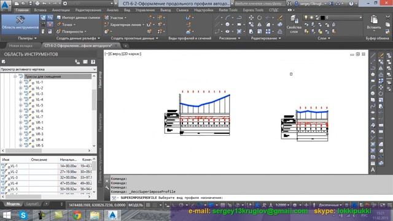Open the Поверхности dropdown
The height and width of the screenshot is (221, 393).
(x=72, y=31)
